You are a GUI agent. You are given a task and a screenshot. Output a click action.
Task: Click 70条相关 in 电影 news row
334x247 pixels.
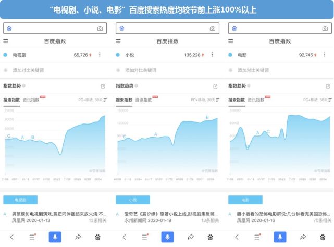[322, 220]
